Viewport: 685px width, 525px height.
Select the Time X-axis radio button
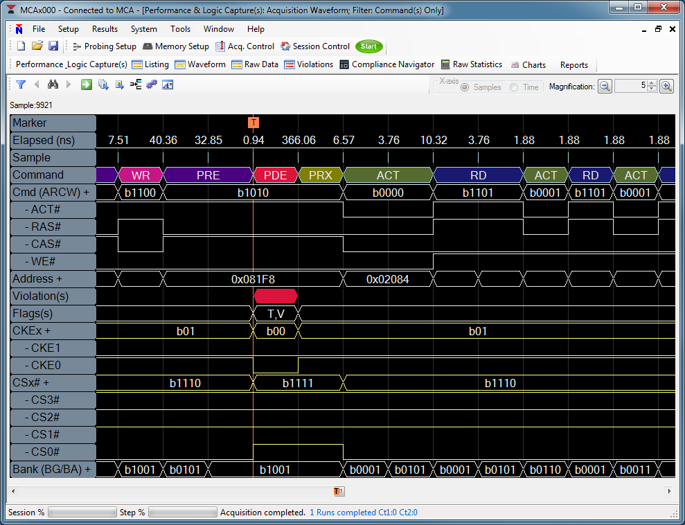point(514,87)
